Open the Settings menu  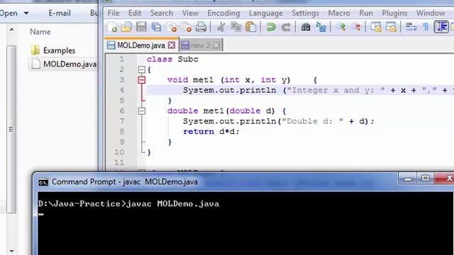(305, 13)
